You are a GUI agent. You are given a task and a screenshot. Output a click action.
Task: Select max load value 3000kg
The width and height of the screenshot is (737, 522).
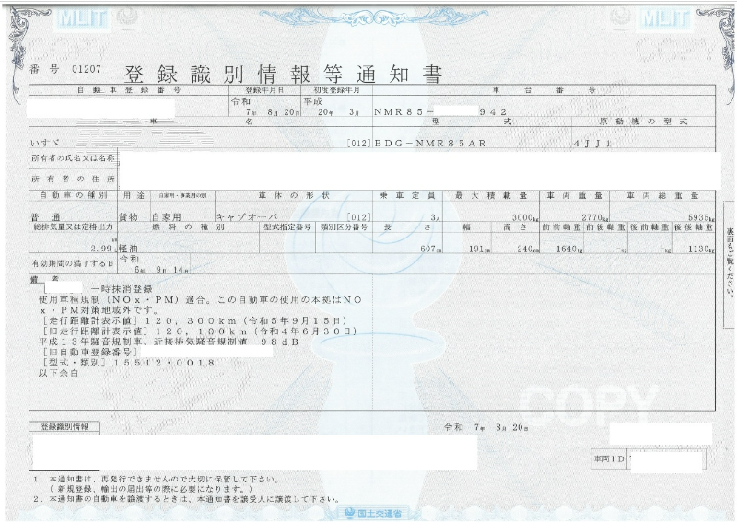point(524,217)
